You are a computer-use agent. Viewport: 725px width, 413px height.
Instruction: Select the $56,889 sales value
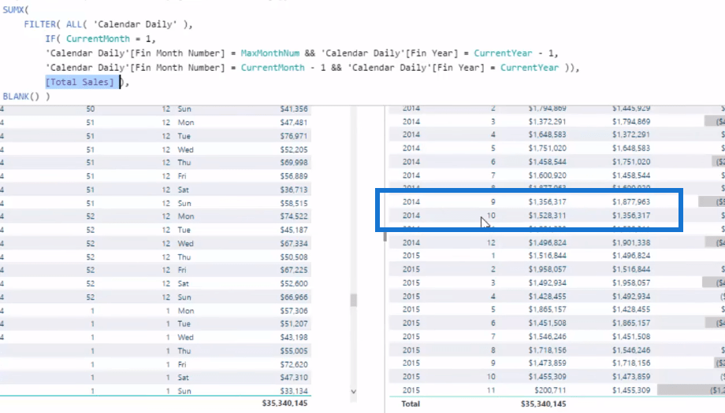tap(294, 175)
